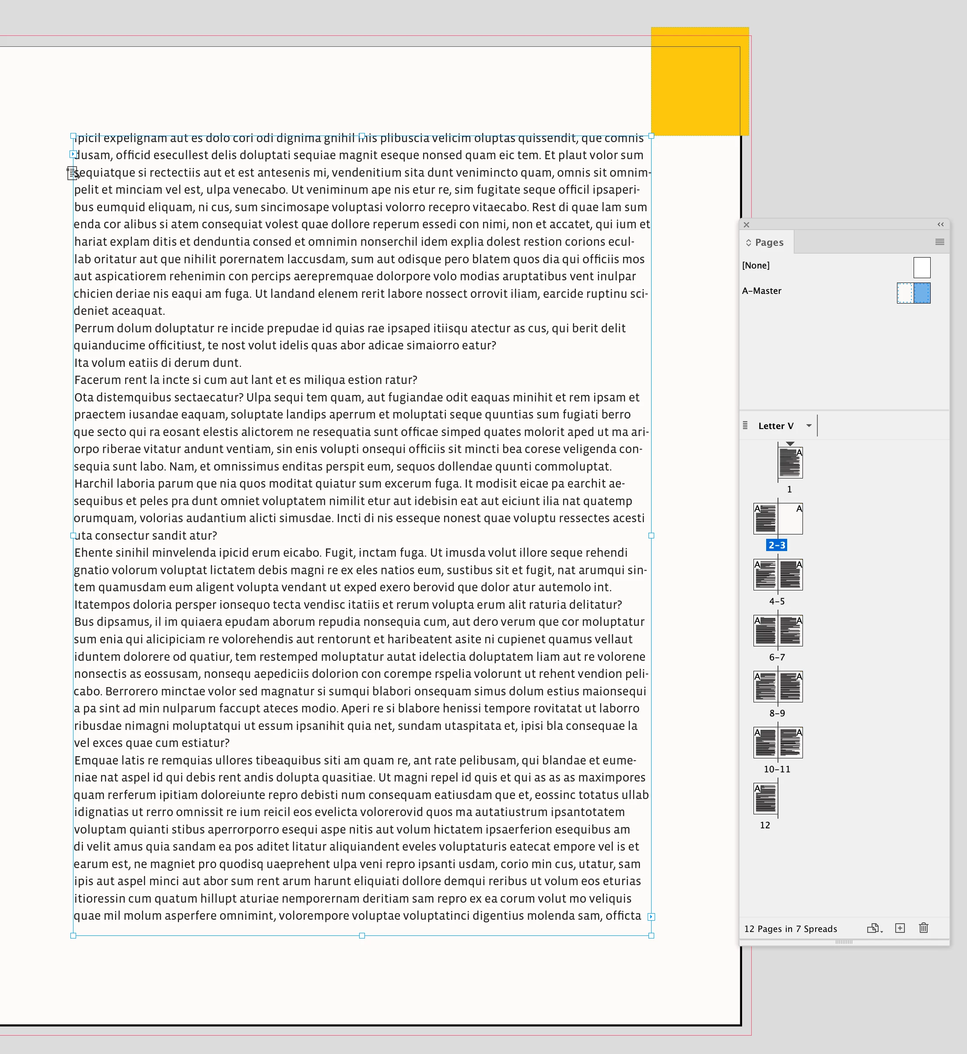Viewport: 967px width, 1054px height.
Task: Select the A-Master entry
Action: (x=762, y=291)
